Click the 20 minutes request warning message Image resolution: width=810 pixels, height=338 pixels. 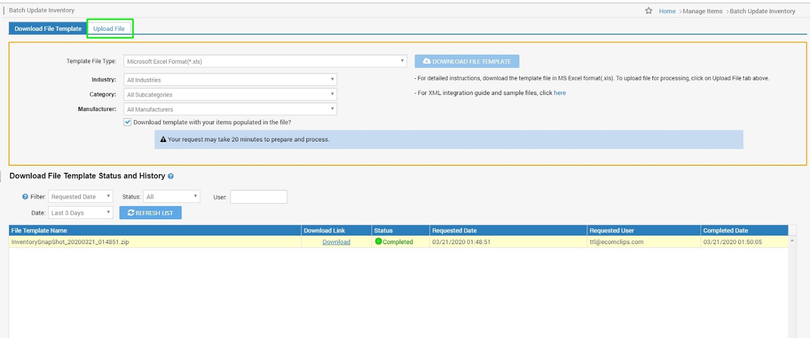click(449, 139)
